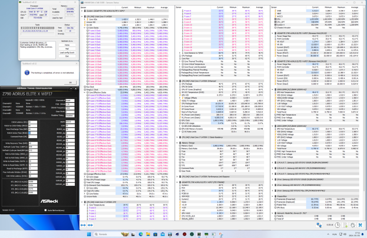This screenshot has width=367, height=238.
Task: Click the icon beside CPU Package Power
Action: pyautogui.click(x=180, y=103)
